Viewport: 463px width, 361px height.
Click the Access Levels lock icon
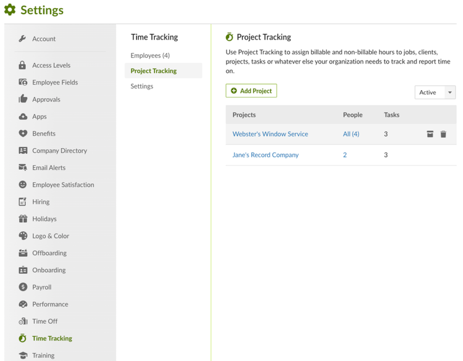point(22,65)
